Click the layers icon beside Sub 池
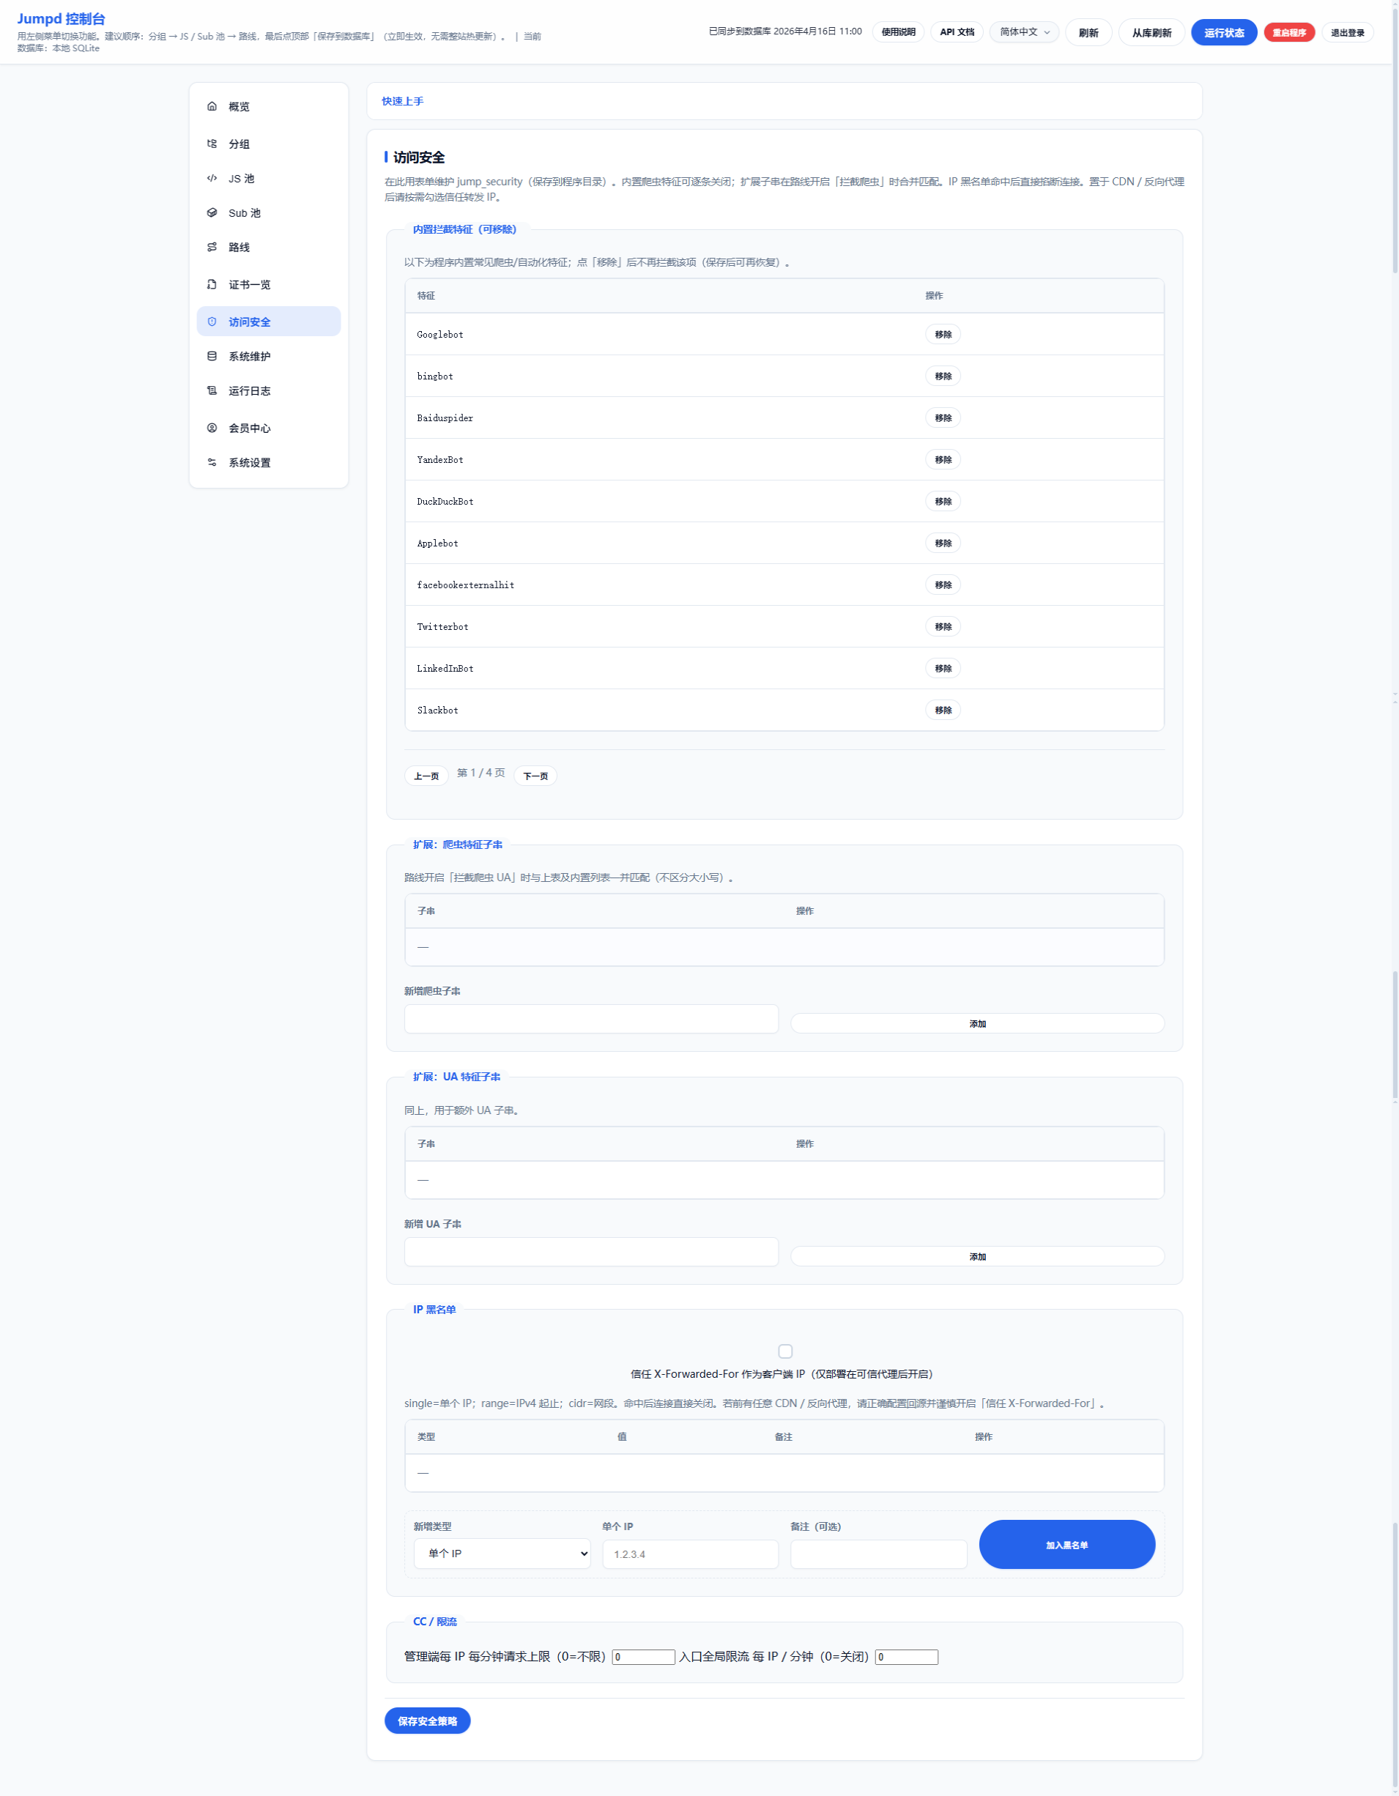Viewport: 1399px width, 1796px height. (212, 213)
